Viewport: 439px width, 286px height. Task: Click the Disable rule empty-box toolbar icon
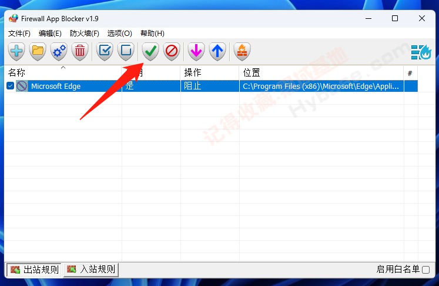point(126,51)
